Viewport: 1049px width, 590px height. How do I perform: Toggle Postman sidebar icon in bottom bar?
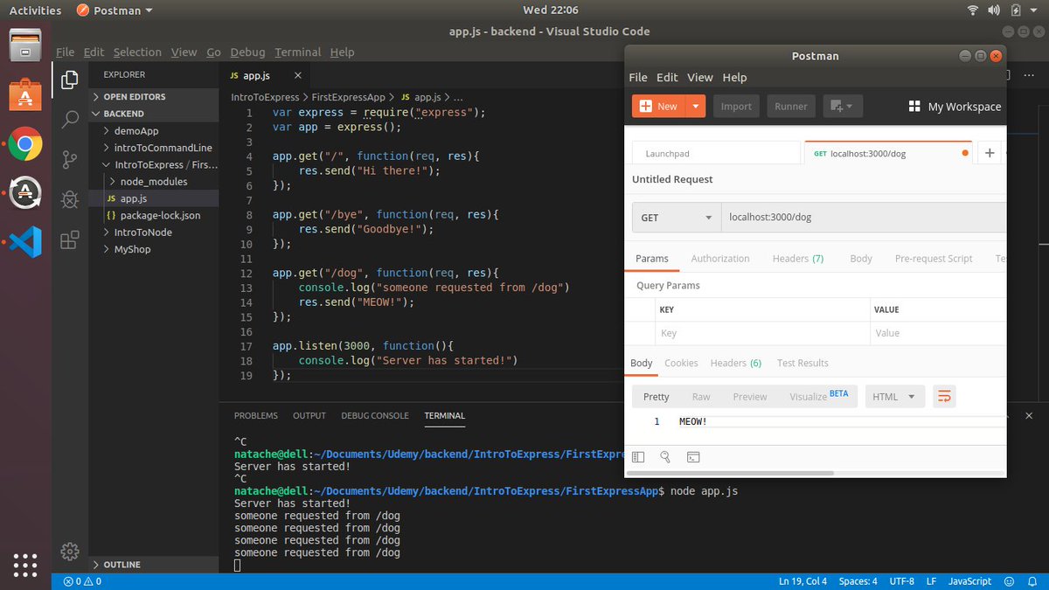click(638, 456)
